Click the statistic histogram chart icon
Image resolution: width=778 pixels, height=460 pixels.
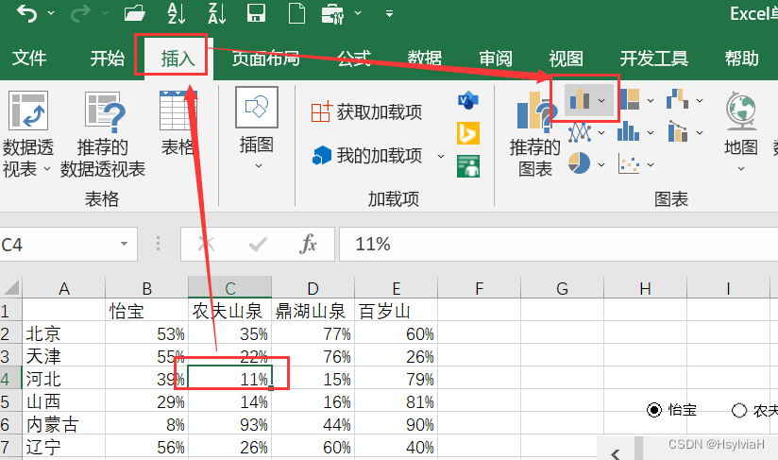[x=628, y=132]
